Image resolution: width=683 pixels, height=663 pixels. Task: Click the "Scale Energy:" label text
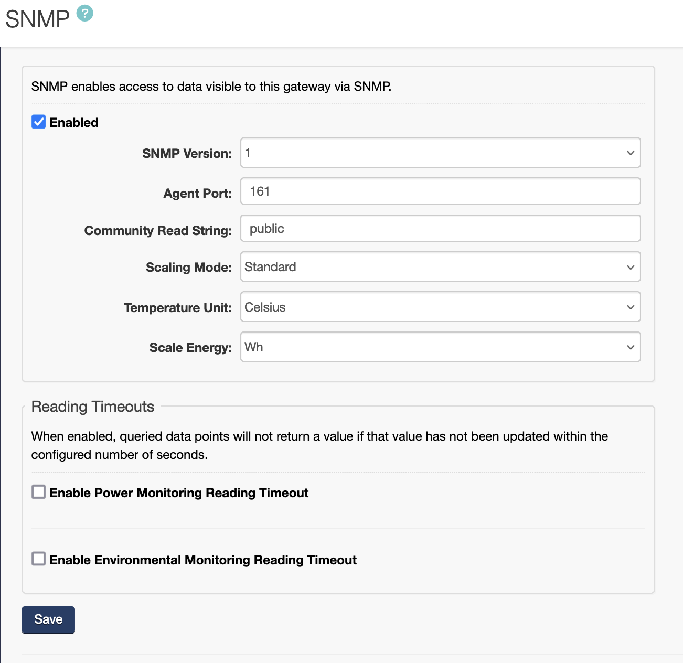190,348
